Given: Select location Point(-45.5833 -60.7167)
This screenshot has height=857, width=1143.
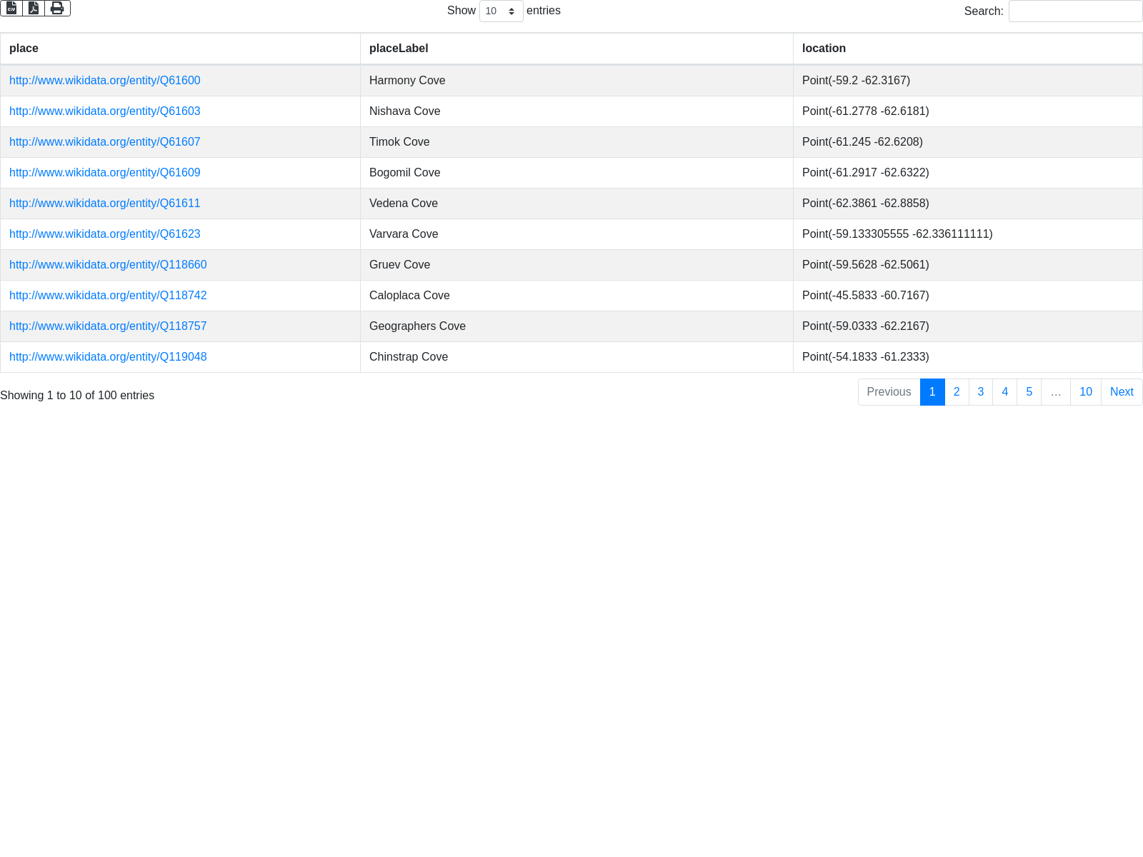Looking at the screenshot, I should (x=967, y=296).
